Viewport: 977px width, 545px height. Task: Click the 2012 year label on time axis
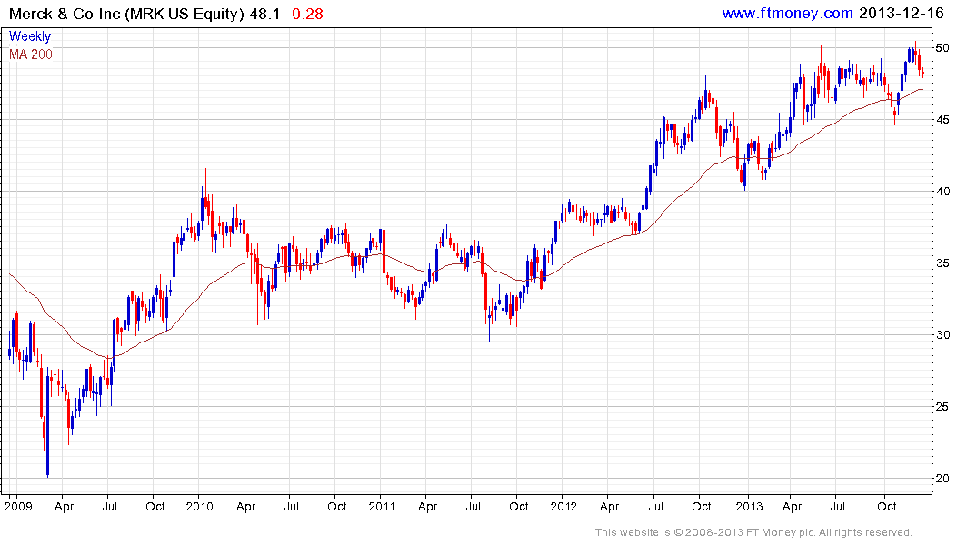click(563, 506)
